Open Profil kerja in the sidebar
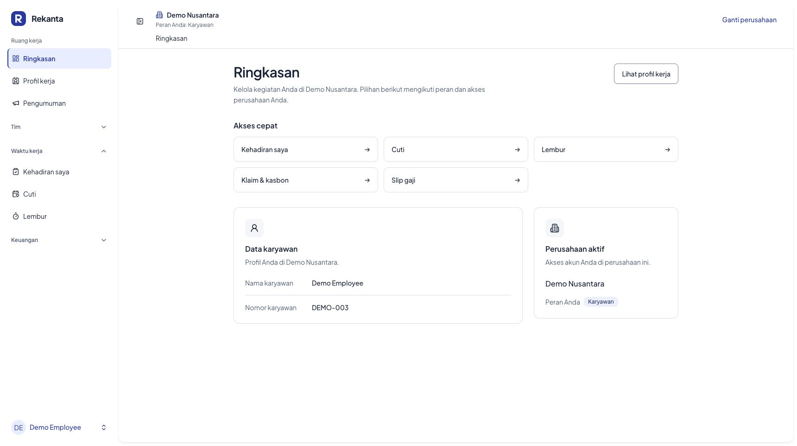This screenshot has height=446, width=797. point(59,81)
